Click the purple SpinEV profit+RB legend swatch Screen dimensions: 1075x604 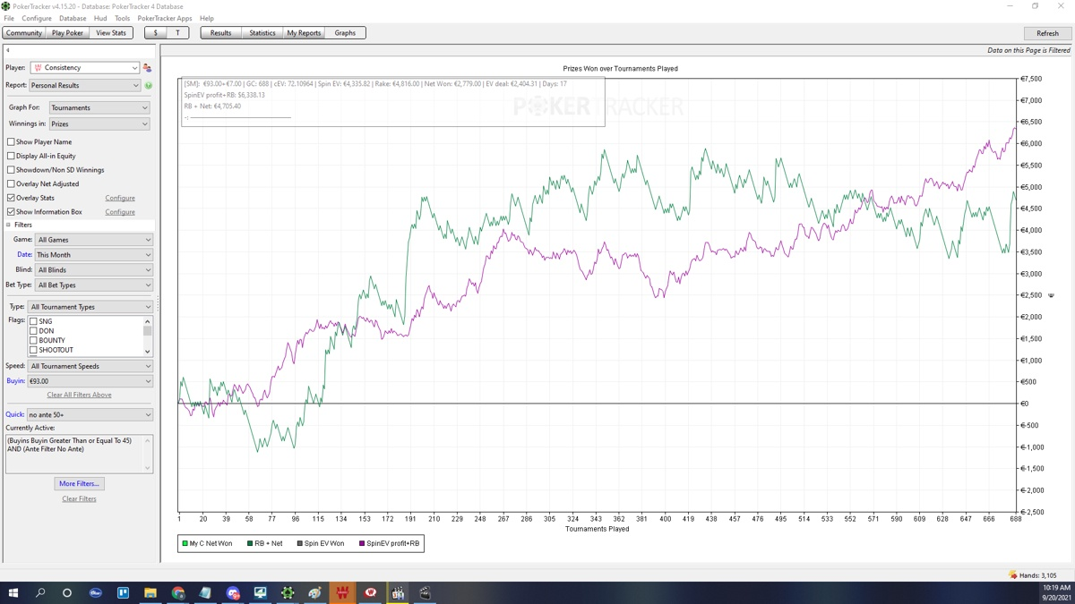point(362,544)
